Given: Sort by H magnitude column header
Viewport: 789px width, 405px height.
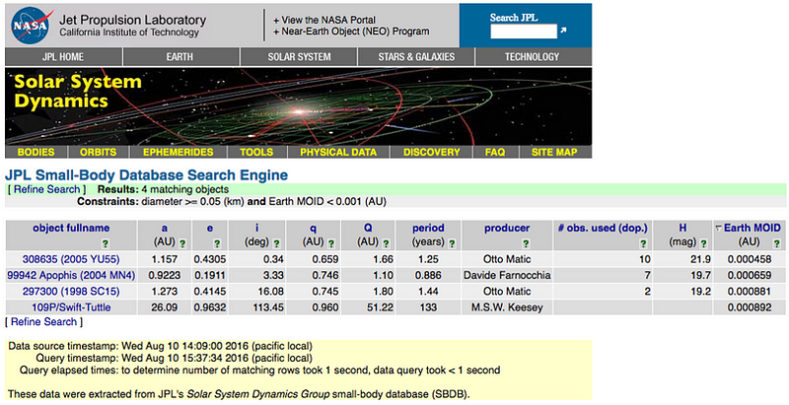Looking at the screenshot, I should 682,229.
